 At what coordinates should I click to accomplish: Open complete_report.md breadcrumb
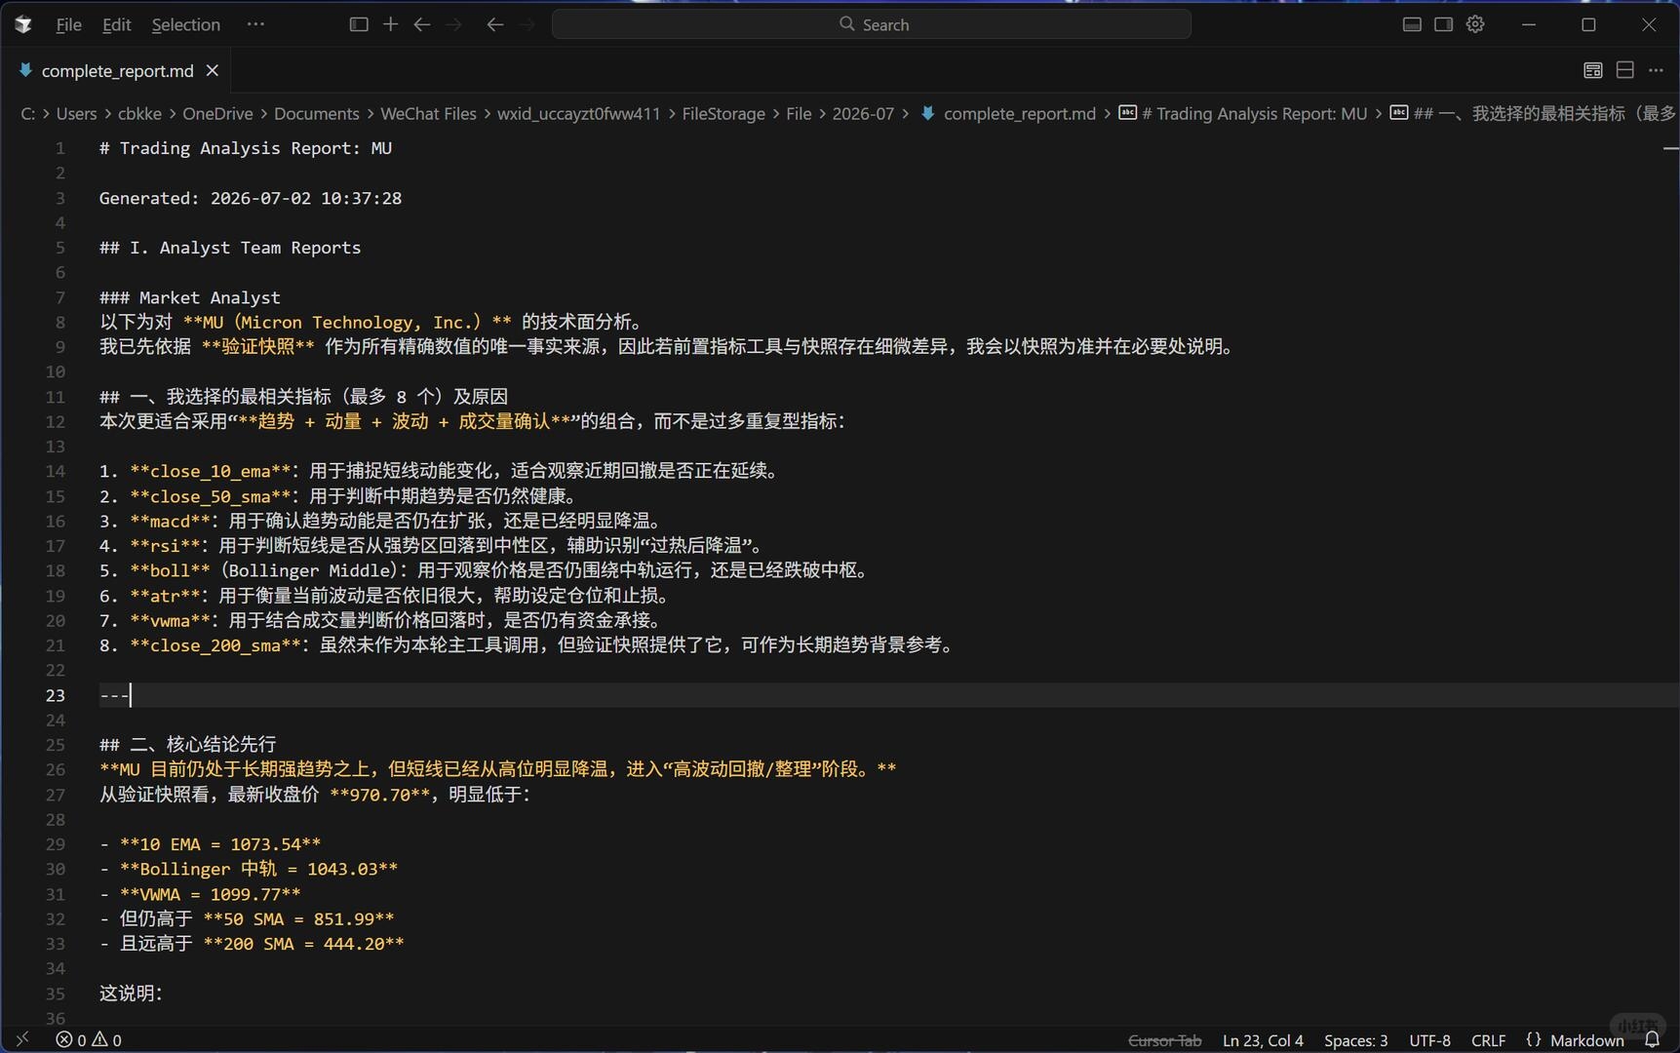pos(1019,113)
